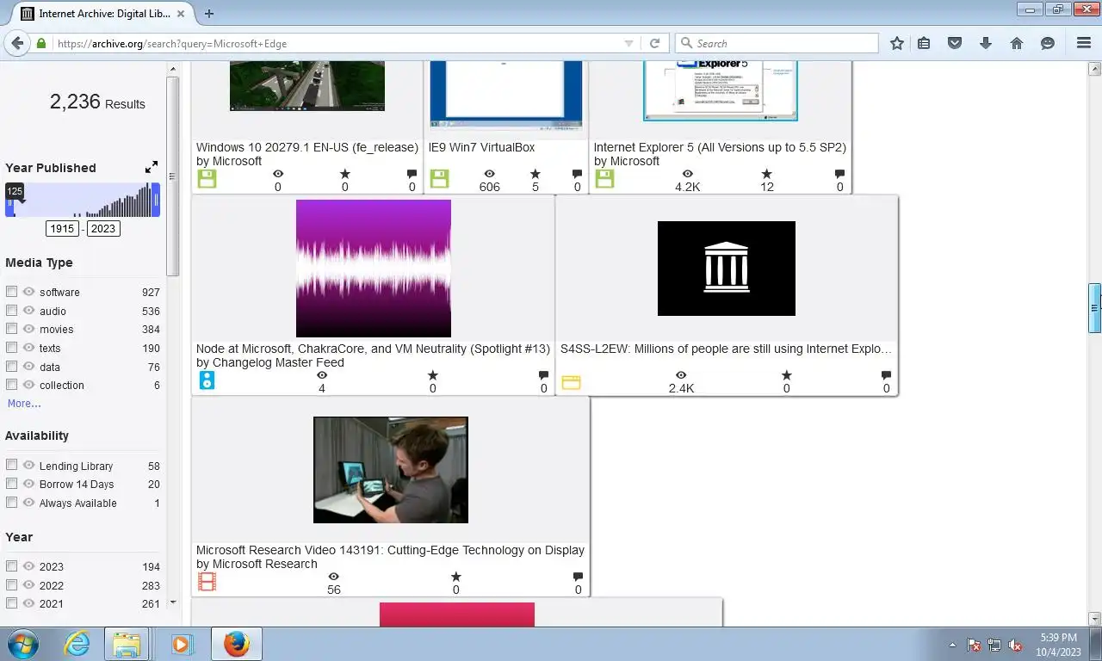Click web icon under S4SS-L2EW item
1102x661 pixels.
[x=571, y=382]
